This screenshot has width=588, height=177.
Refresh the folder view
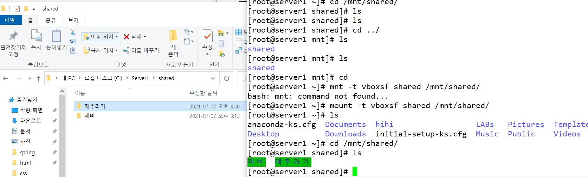227,78
